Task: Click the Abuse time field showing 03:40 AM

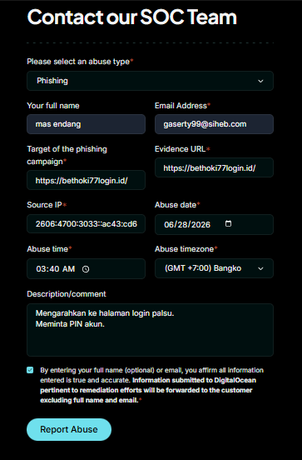Action: (87, 268)
